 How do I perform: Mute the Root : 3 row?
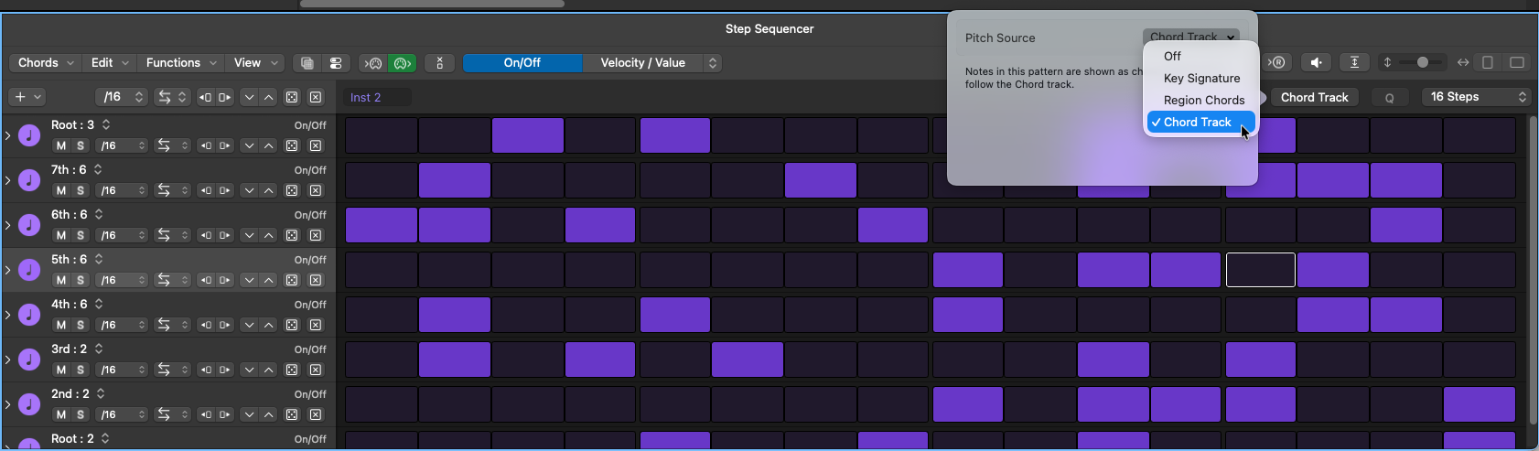61,145
